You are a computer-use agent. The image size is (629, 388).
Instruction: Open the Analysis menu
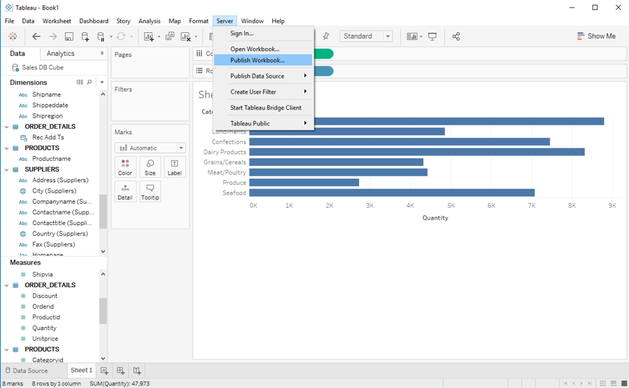(149, 21)
